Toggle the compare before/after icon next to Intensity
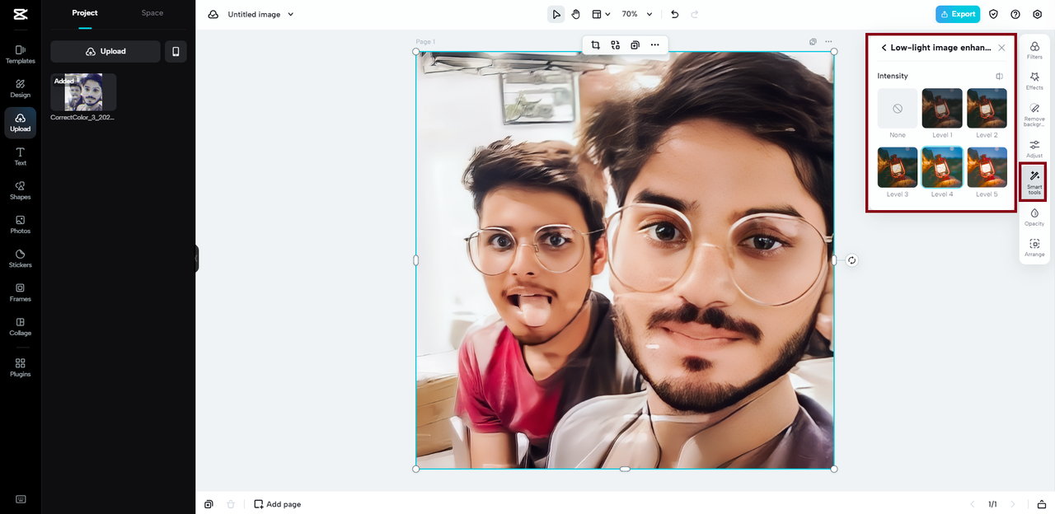Screen dimensions: 1055x514 [x=999, y=76]
